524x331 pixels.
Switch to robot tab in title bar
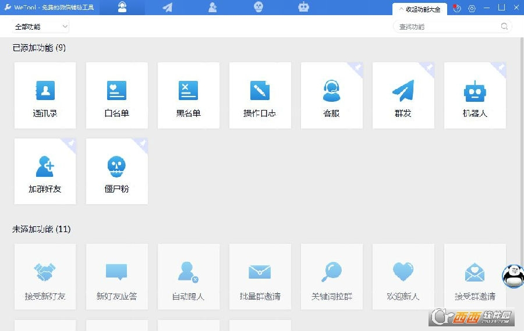(303, 7)
